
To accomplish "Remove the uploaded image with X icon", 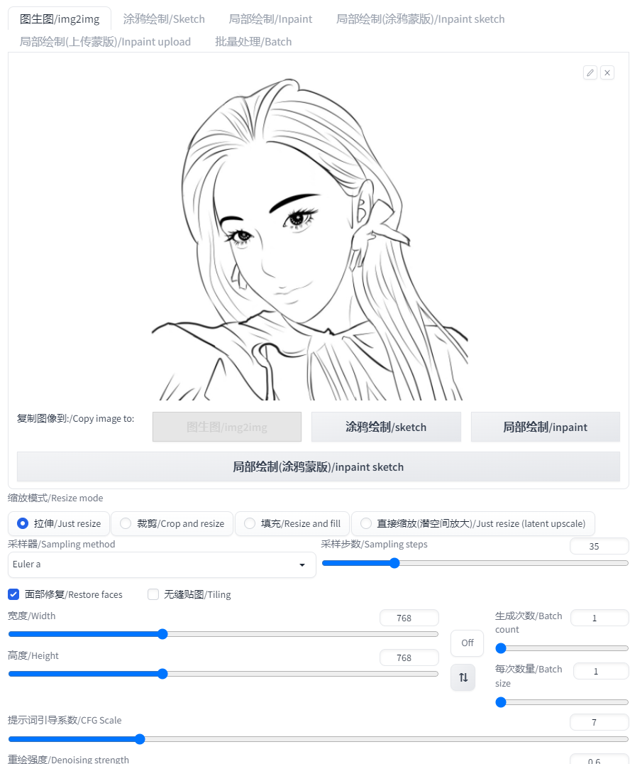I will [607, 72].
